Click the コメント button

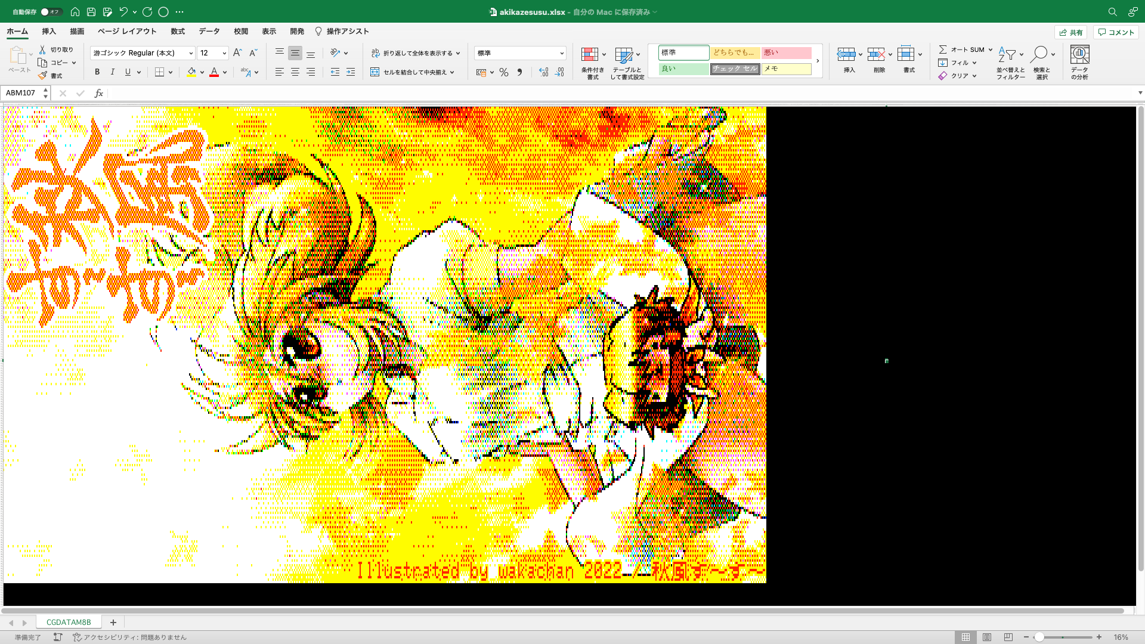tap(1116, 32)
